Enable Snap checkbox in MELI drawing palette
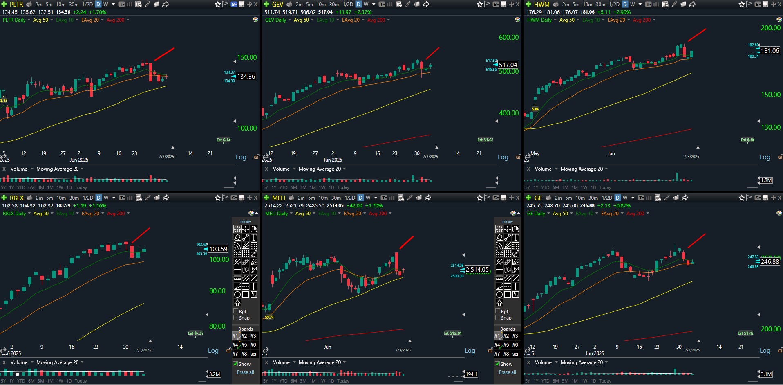This screenshot has height=385, width=783. (x=498, y=317)
